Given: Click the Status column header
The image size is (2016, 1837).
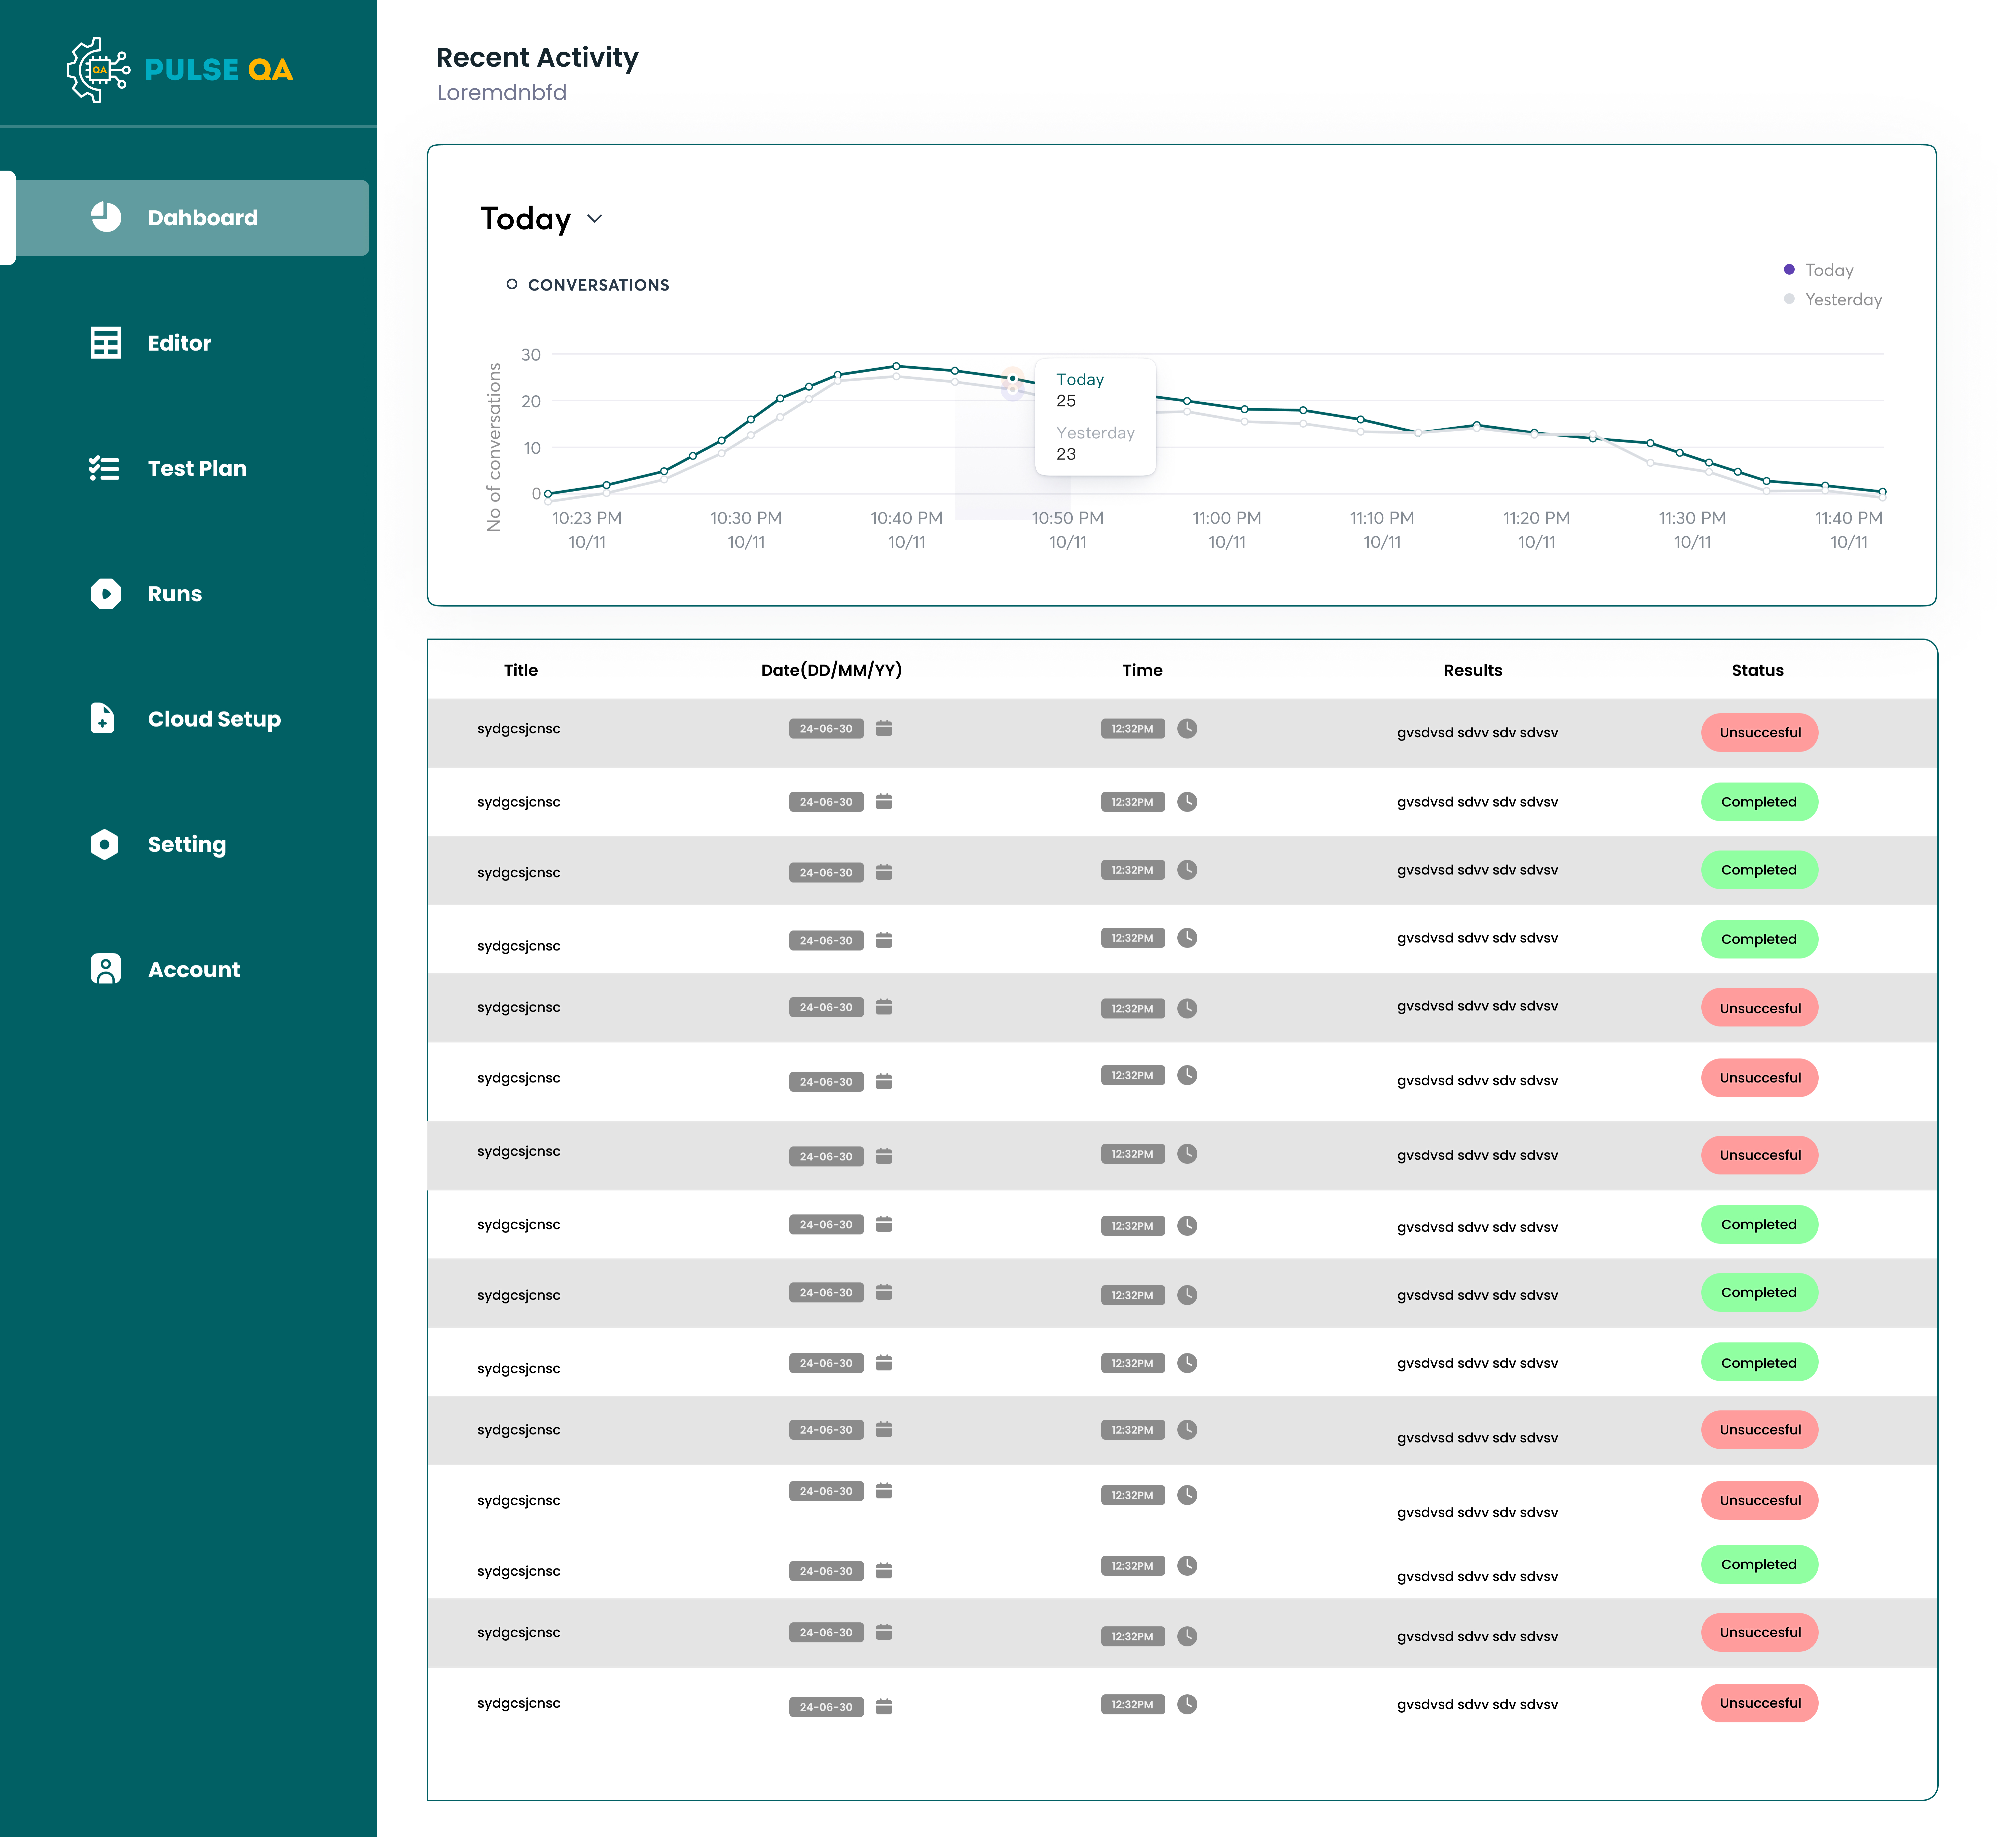Looking at the screenshot, I should (1758, 670).
